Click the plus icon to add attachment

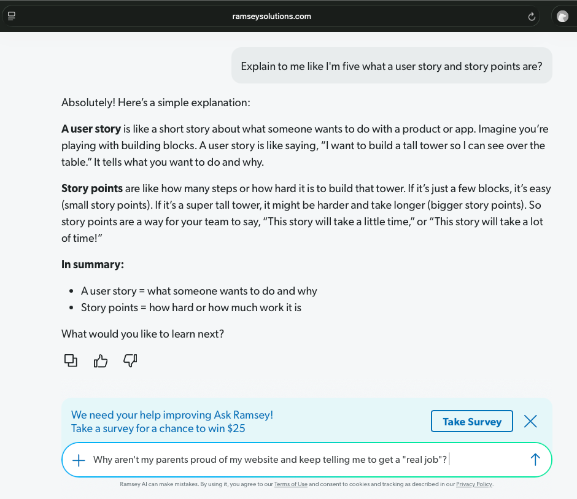(x=79, y=460)
